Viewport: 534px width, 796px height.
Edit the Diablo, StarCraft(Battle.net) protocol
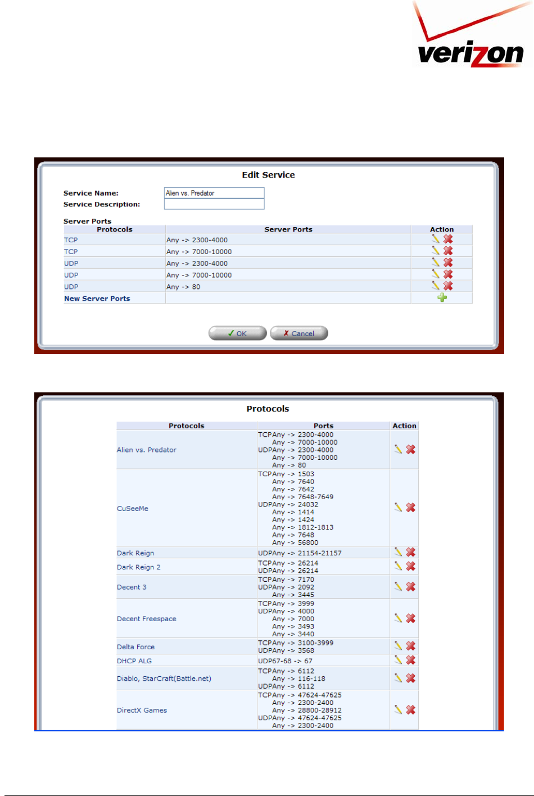pyautogui.click(x=399, y=678)
